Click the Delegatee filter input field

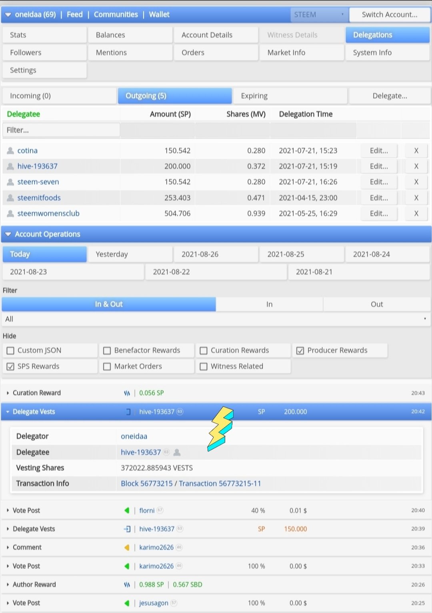click(x=61, y=130)
